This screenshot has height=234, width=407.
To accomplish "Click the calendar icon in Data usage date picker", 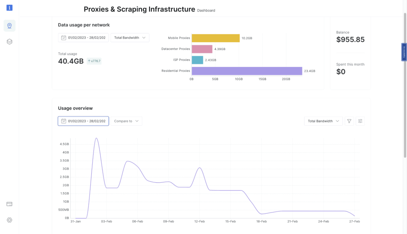I will click(x=64, y=37).
